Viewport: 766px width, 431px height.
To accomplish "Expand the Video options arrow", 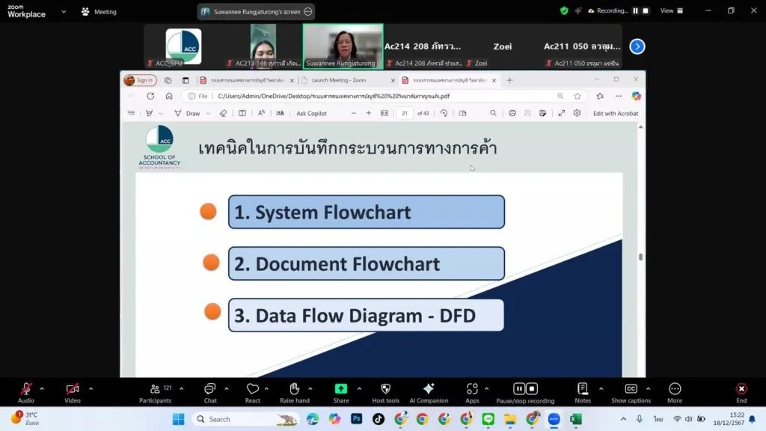I will click(x=91, y=389).
